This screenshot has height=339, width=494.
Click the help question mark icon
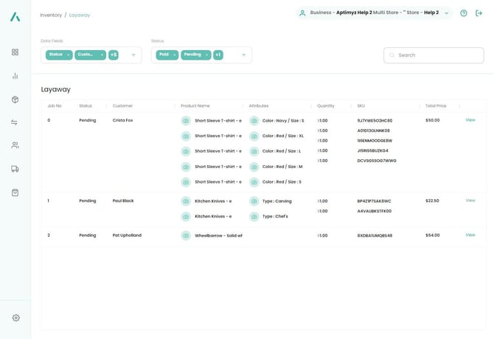463,13
